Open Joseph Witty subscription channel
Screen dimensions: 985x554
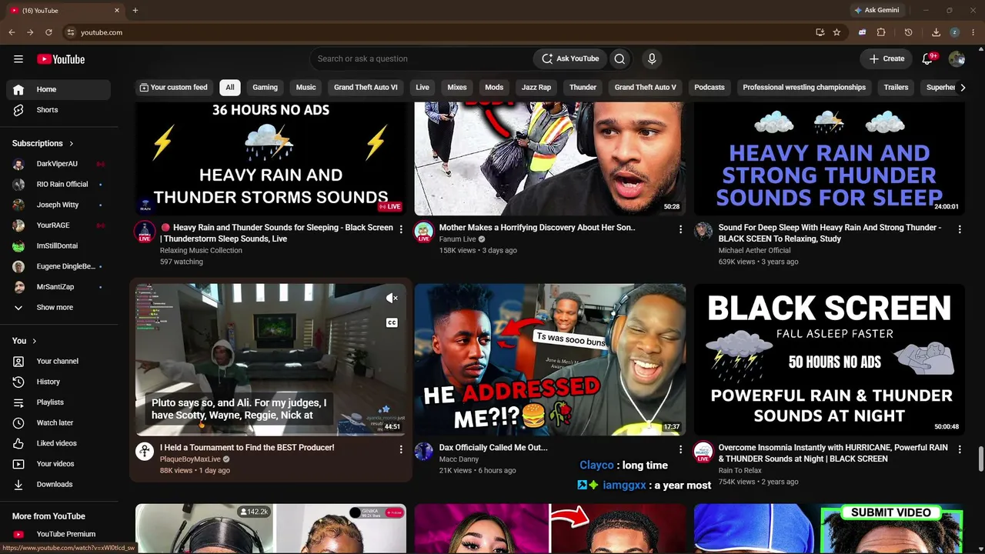point(58,205)
